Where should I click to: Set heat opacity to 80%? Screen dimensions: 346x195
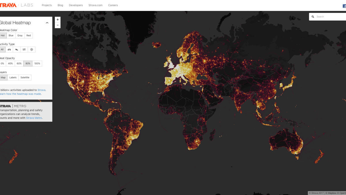[x=28, y=64]
